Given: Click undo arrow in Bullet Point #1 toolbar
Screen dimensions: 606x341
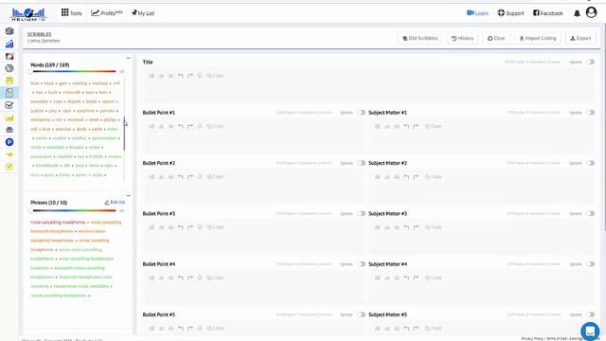Looking at the screenshot, I should [181, 126].
